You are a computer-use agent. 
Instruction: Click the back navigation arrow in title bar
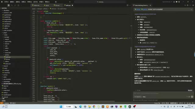pos(70,2)
